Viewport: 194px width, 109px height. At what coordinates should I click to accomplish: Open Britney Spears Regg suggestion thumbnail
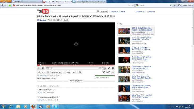coord(124,60)
